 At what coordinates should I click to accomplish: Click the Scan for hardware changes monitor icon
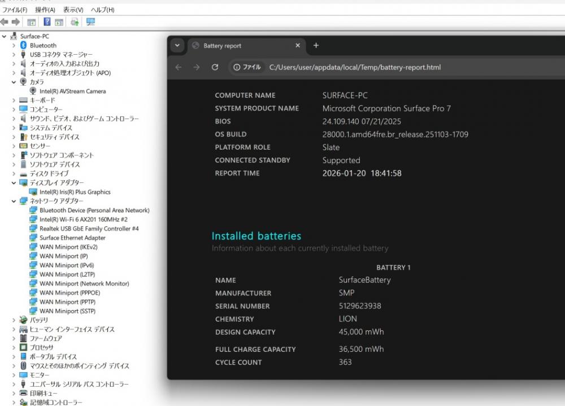tap(90, 22)
